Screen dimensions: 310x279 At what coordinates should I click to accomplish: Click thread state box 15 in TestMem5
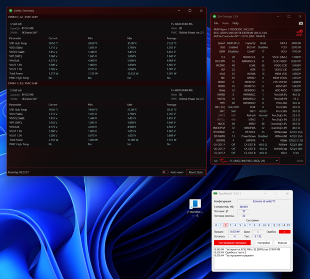(x=288, y=225)
